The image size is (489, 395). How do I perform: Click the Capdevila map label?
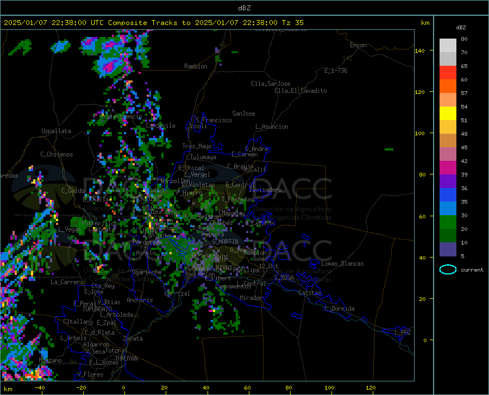[160, 126]
